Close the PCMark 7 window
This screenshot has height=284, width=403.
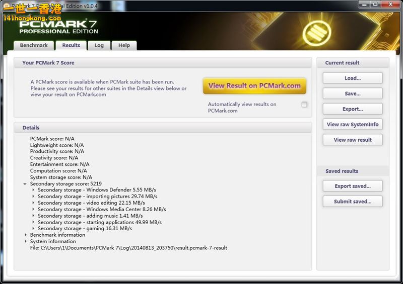[390, 5]
